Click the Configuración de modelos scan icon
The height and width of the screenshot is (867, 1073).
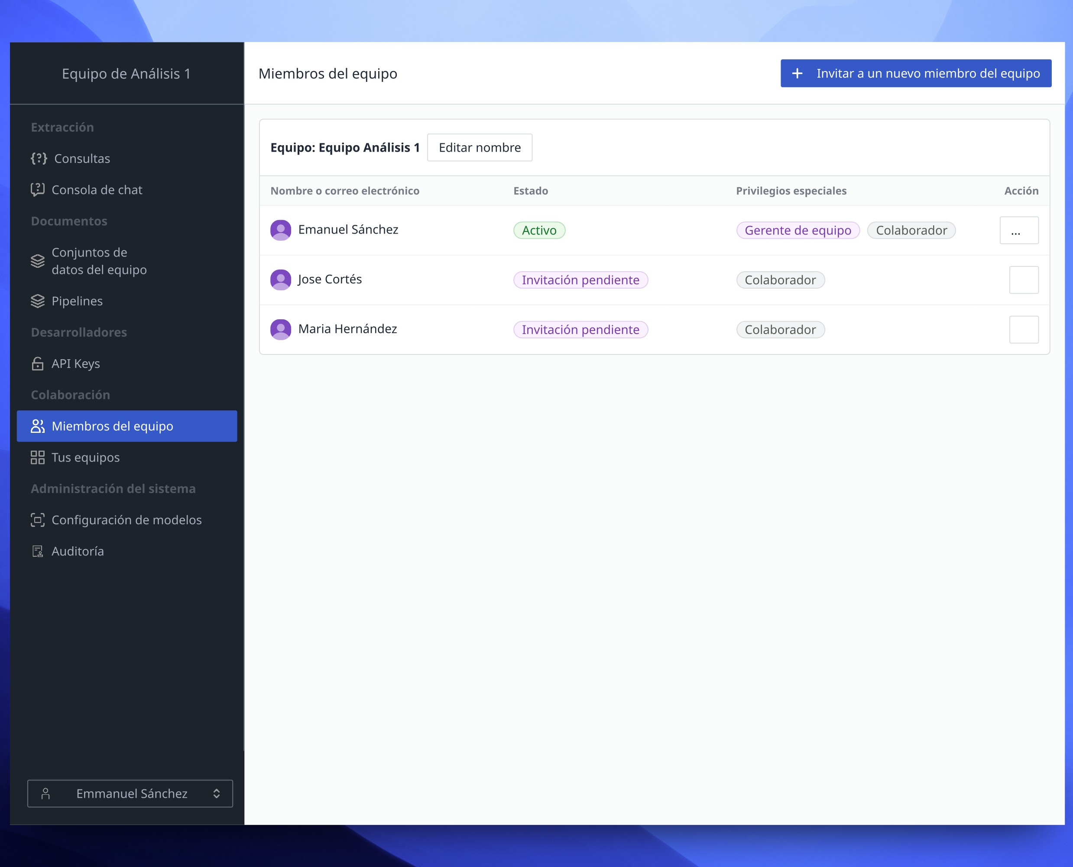[x=37, y=520]
